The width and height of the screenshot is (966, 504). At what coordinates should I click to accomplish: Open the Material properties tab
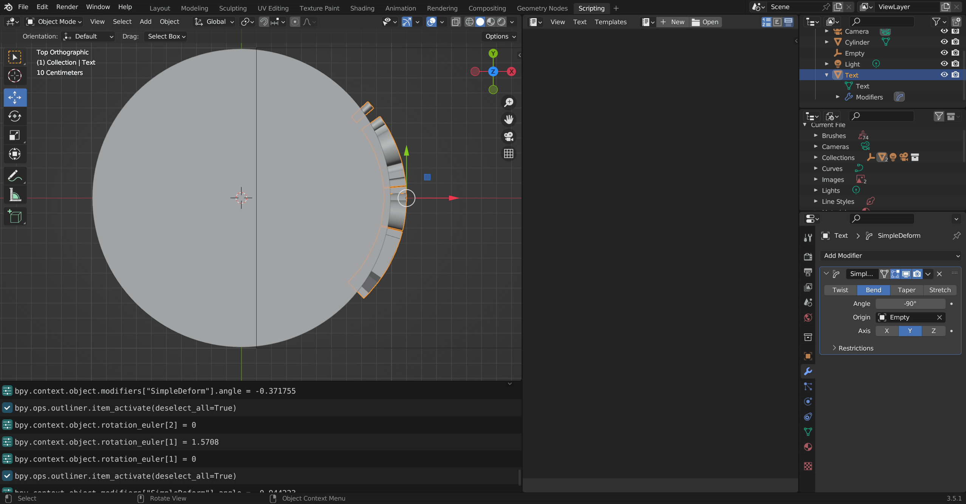808,447
